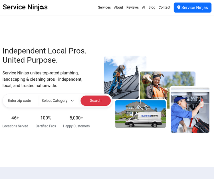This screenshot has height=179, width=214.
Task: Click the plumber under sink photo
Action: (x=190, y=110)
